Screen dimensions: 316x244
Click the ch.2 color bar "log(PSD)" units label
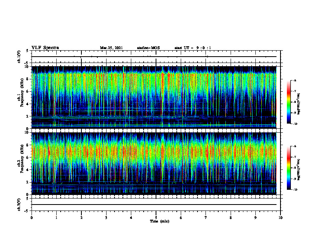point(299,169)
